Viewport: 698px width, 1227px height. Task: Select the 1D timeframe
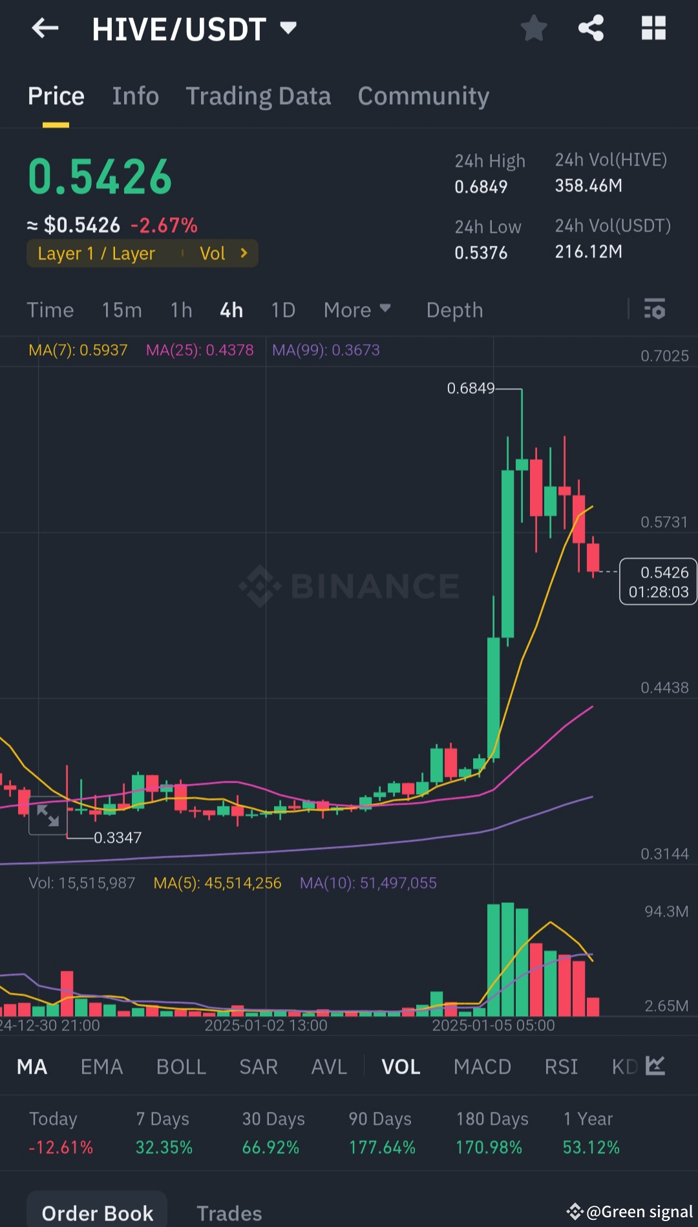coord(283,310)
